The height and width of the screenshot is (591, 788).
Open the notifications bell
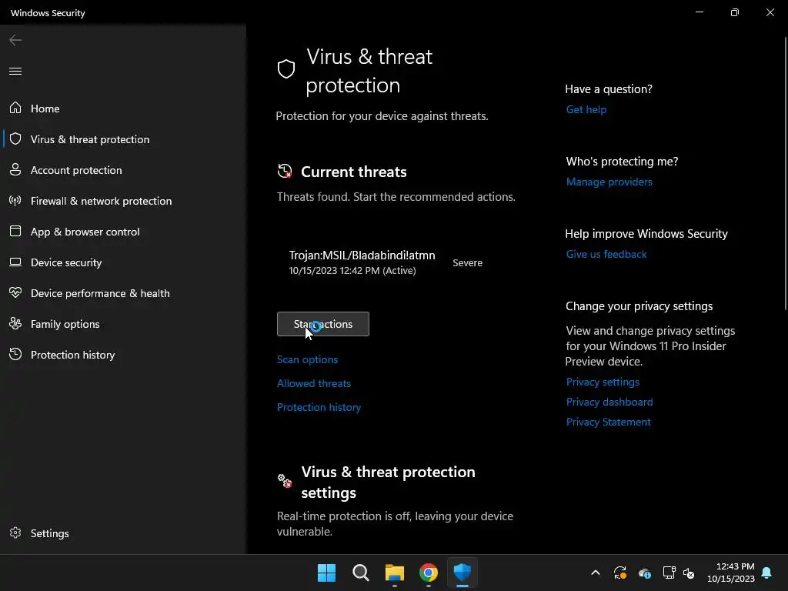point(767,573)
